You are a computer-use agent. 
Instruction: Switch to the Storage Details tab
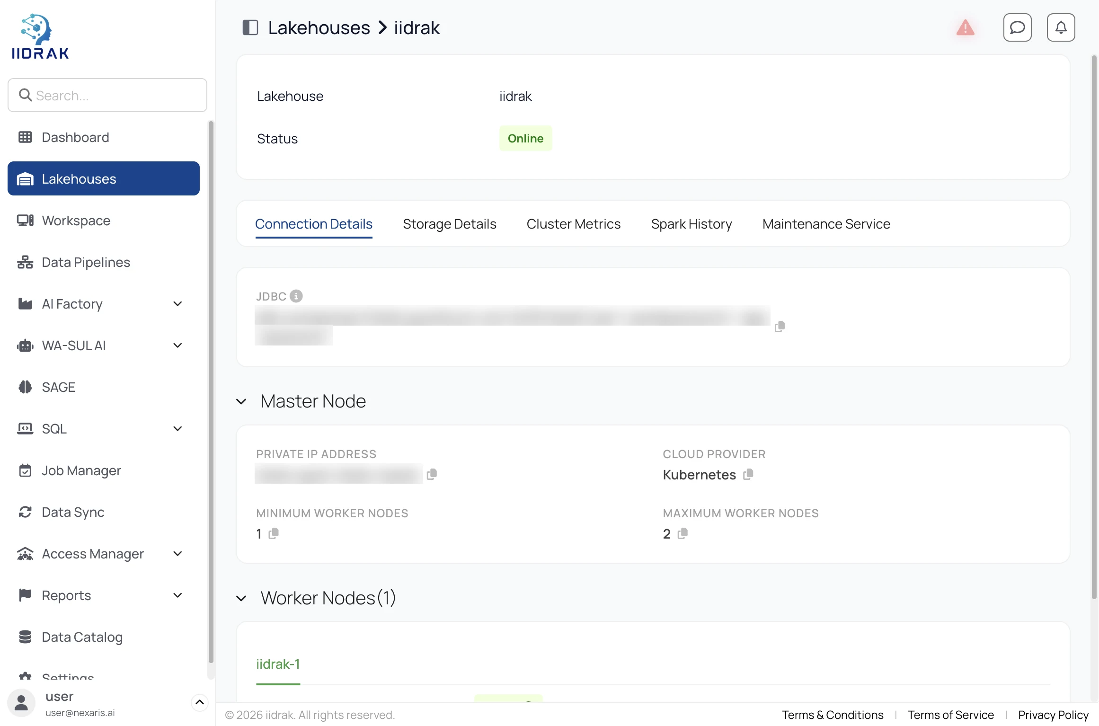tap(450, 224)
